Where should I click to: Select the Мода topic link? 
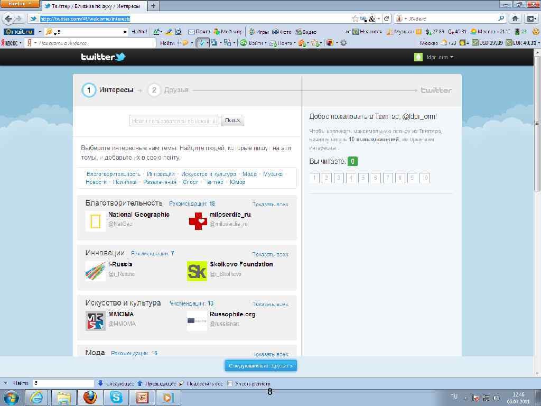pyautogui.click(x=249, y=174)
